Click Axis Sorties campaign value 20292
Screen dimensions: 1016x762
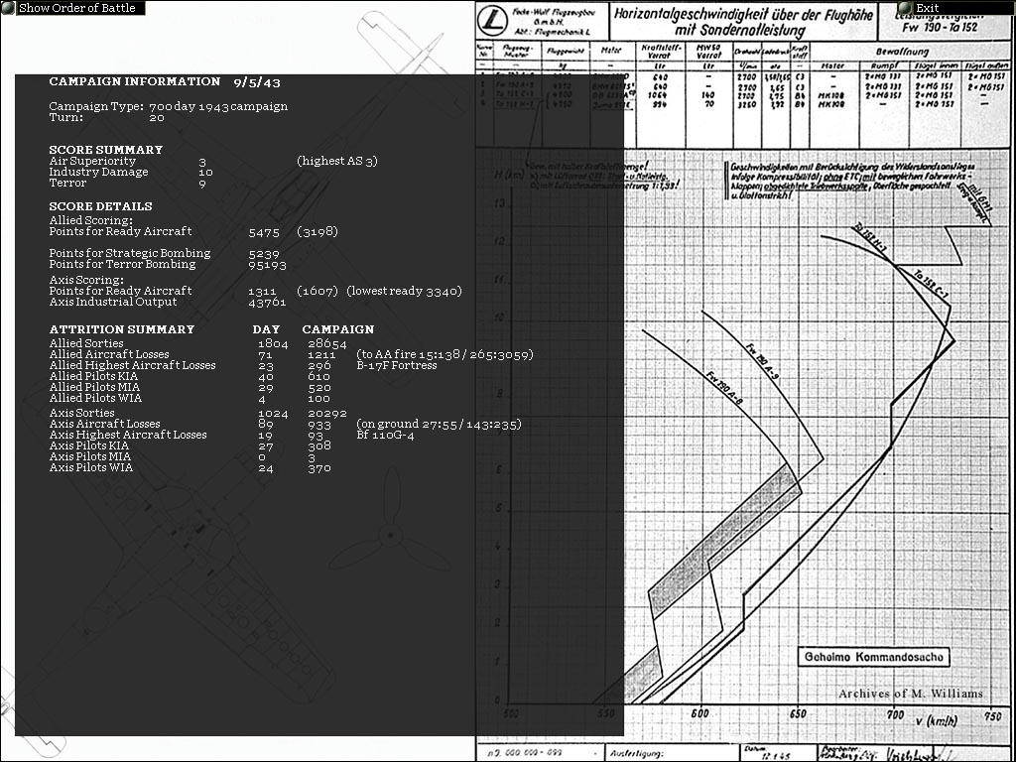327,414
